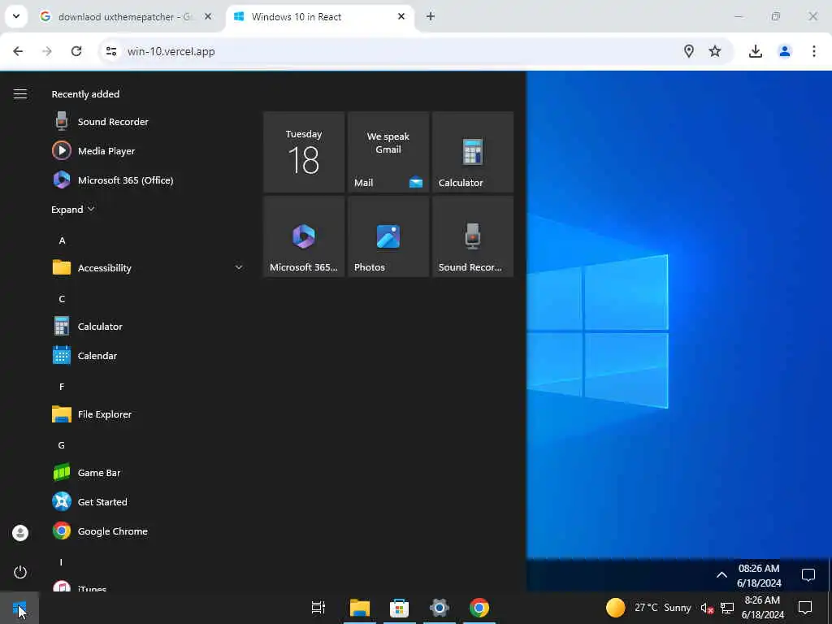832x624 pixels.
Task: Open Task View on the taskbar
Action: click(x=318, y=608)
